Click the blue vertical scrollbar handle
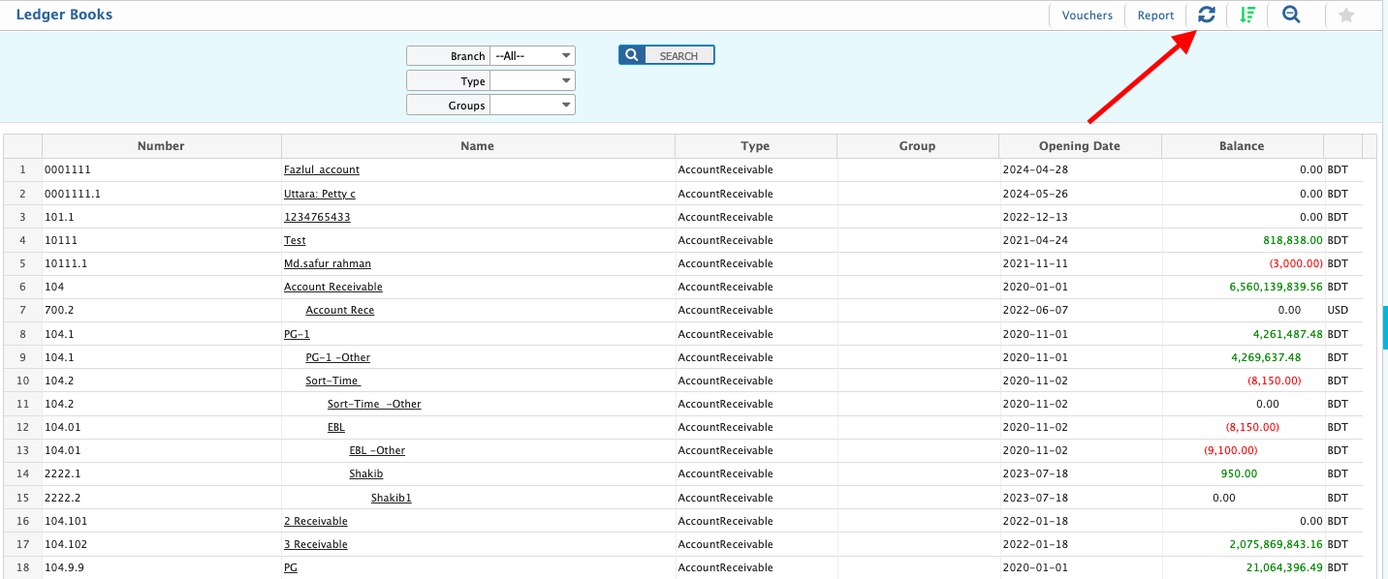Image resolution: width=1388 pixels, height=579 pixels. click(1385, 327)
